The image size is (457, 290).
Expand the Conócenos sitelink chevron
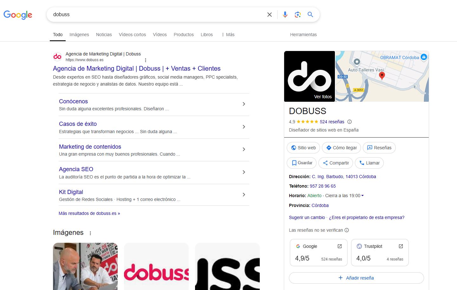tap(244, 104)
